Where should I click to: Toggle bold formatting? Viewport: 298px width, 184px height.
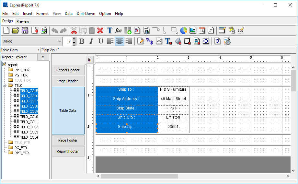pyautogui.click(x=82, y=41)
